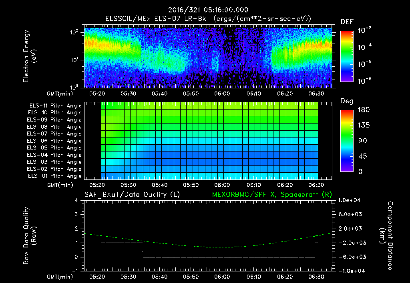
Task: Click the 45 value on Deg scale
Action: [x=363, y=156]
